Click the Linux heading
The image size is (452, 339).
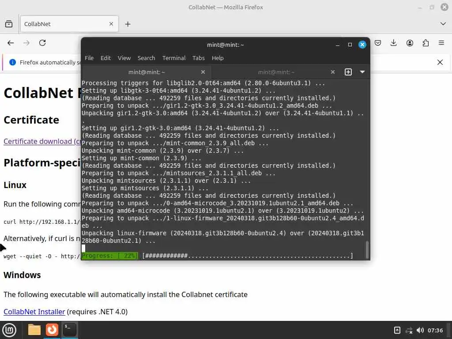[15, 185]
